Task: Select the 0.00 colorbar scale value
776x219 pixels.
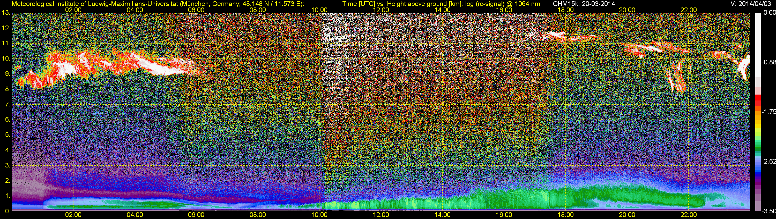Action: [769, 13]
